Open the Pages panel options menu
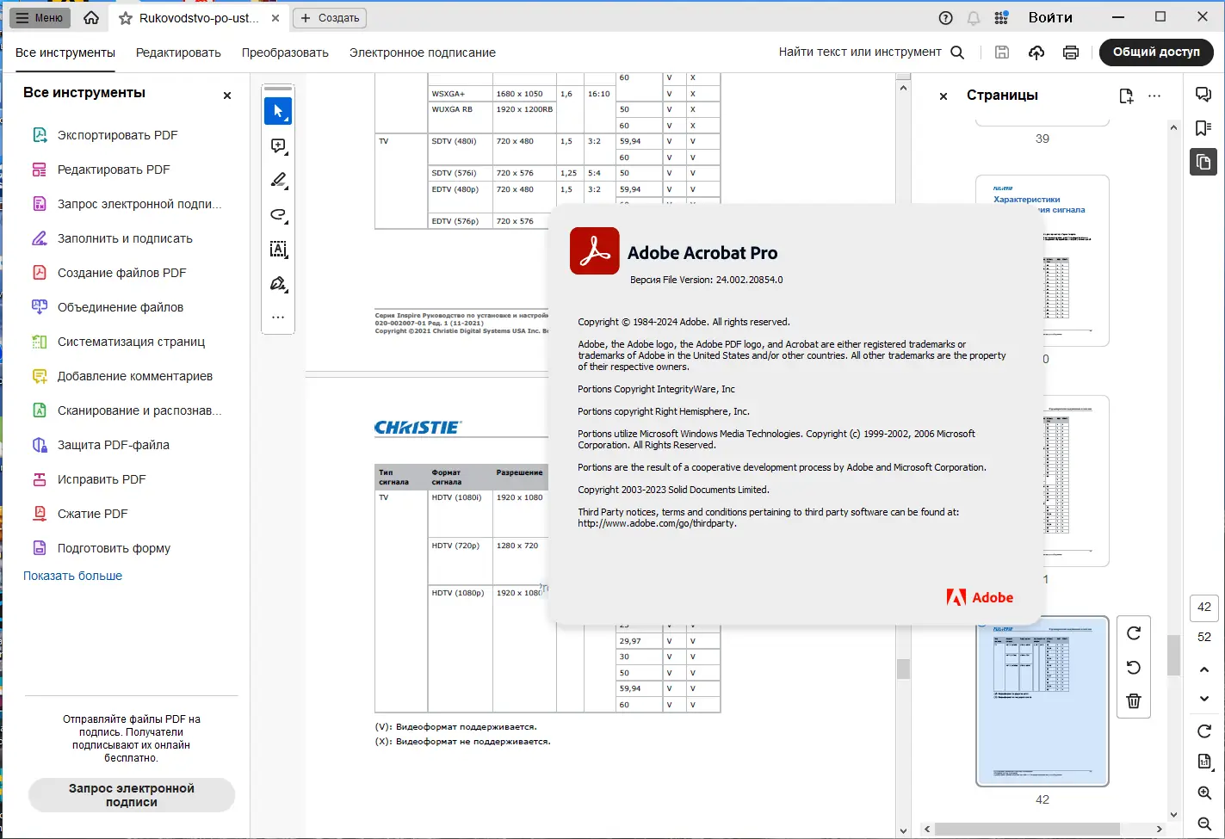1225x839 pixels. [1154, 96]
